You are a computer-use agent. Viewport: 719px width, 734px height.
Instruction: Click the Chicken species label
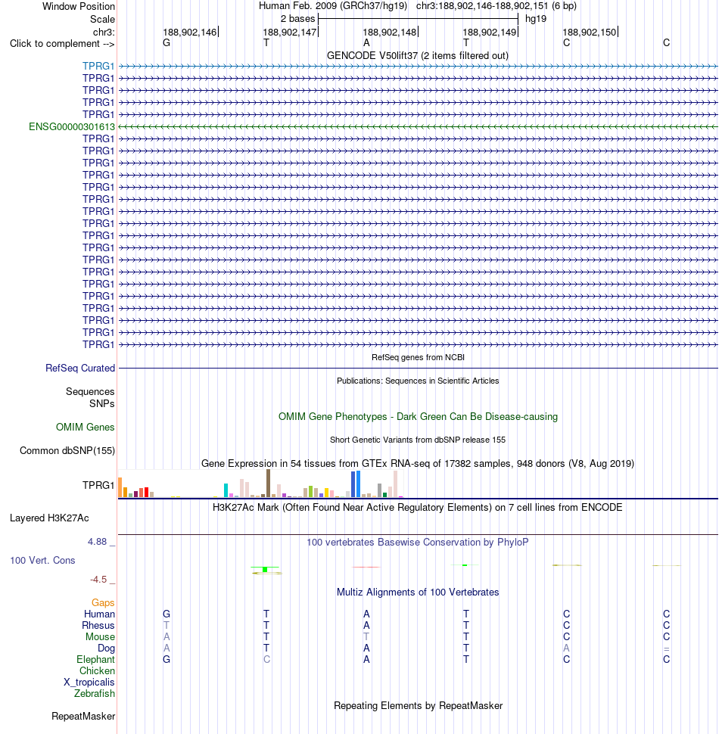coord(97,670)
